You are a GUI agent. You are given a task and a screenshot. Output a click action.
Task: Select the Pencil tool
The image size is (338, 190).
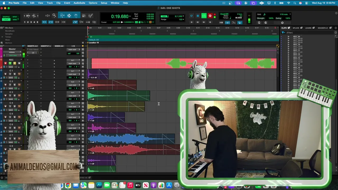[x=90, y=16]
